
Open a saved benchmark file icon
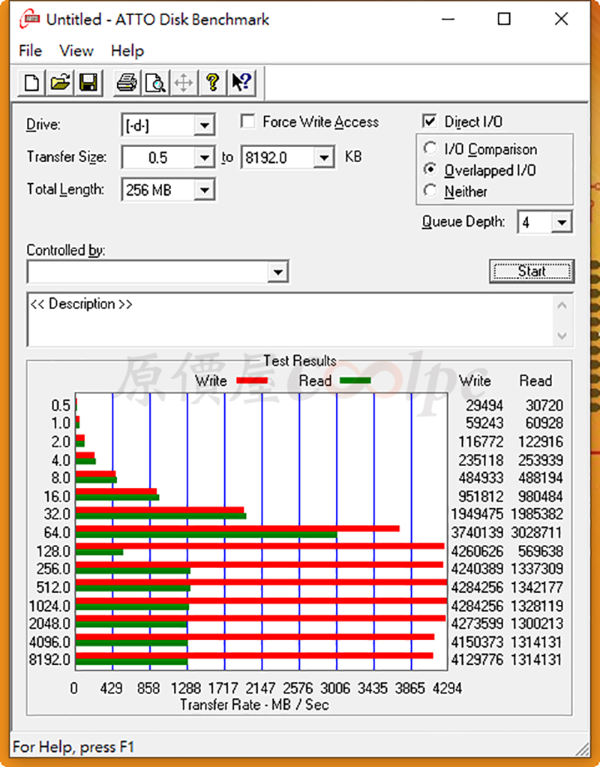click(60, 83)
